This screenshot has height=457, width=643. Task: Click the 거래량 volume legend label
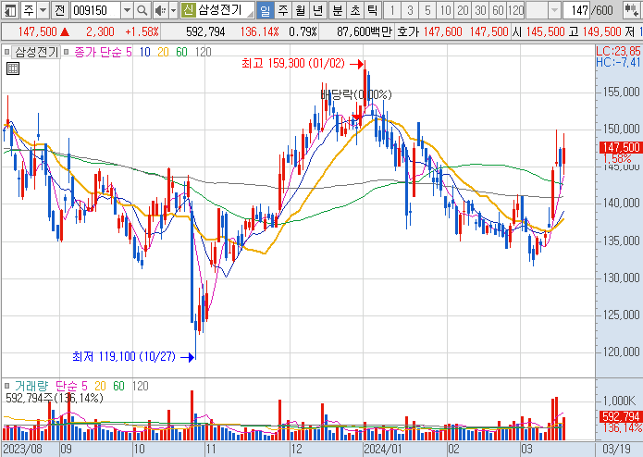(31, 386)
